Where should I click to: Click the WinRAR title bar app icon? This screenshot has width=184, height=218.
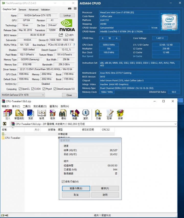tap(3, 101)
